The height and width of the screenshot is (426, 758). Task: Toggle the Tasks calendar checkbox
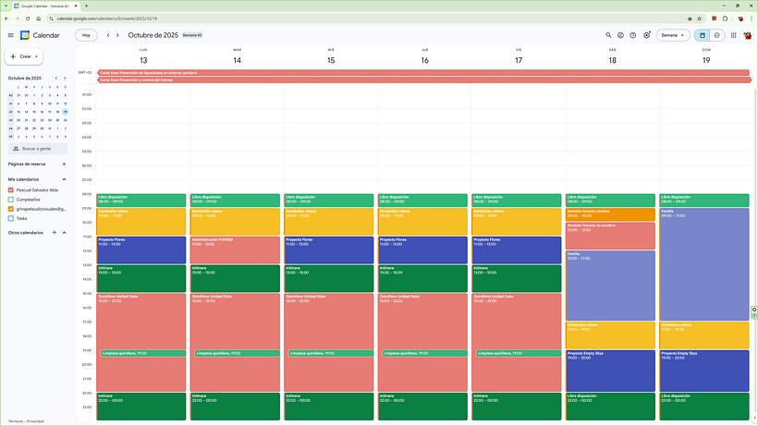click(11, 218)
